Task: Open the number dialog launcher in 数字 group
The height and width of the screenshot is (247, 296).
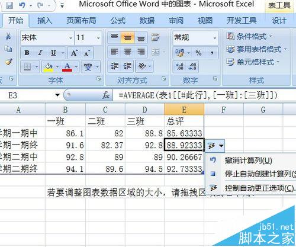Action: click(x=215, y=79)
